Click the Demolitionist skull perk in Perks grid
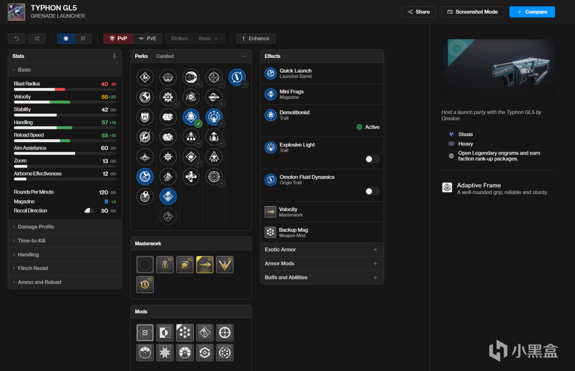 coord(191,117)
